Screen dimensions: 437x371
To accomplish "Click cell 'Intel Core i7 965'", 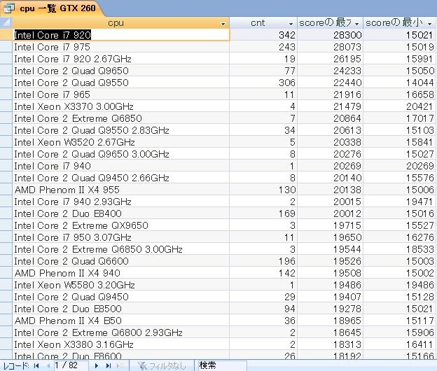I will click(121, 94).
